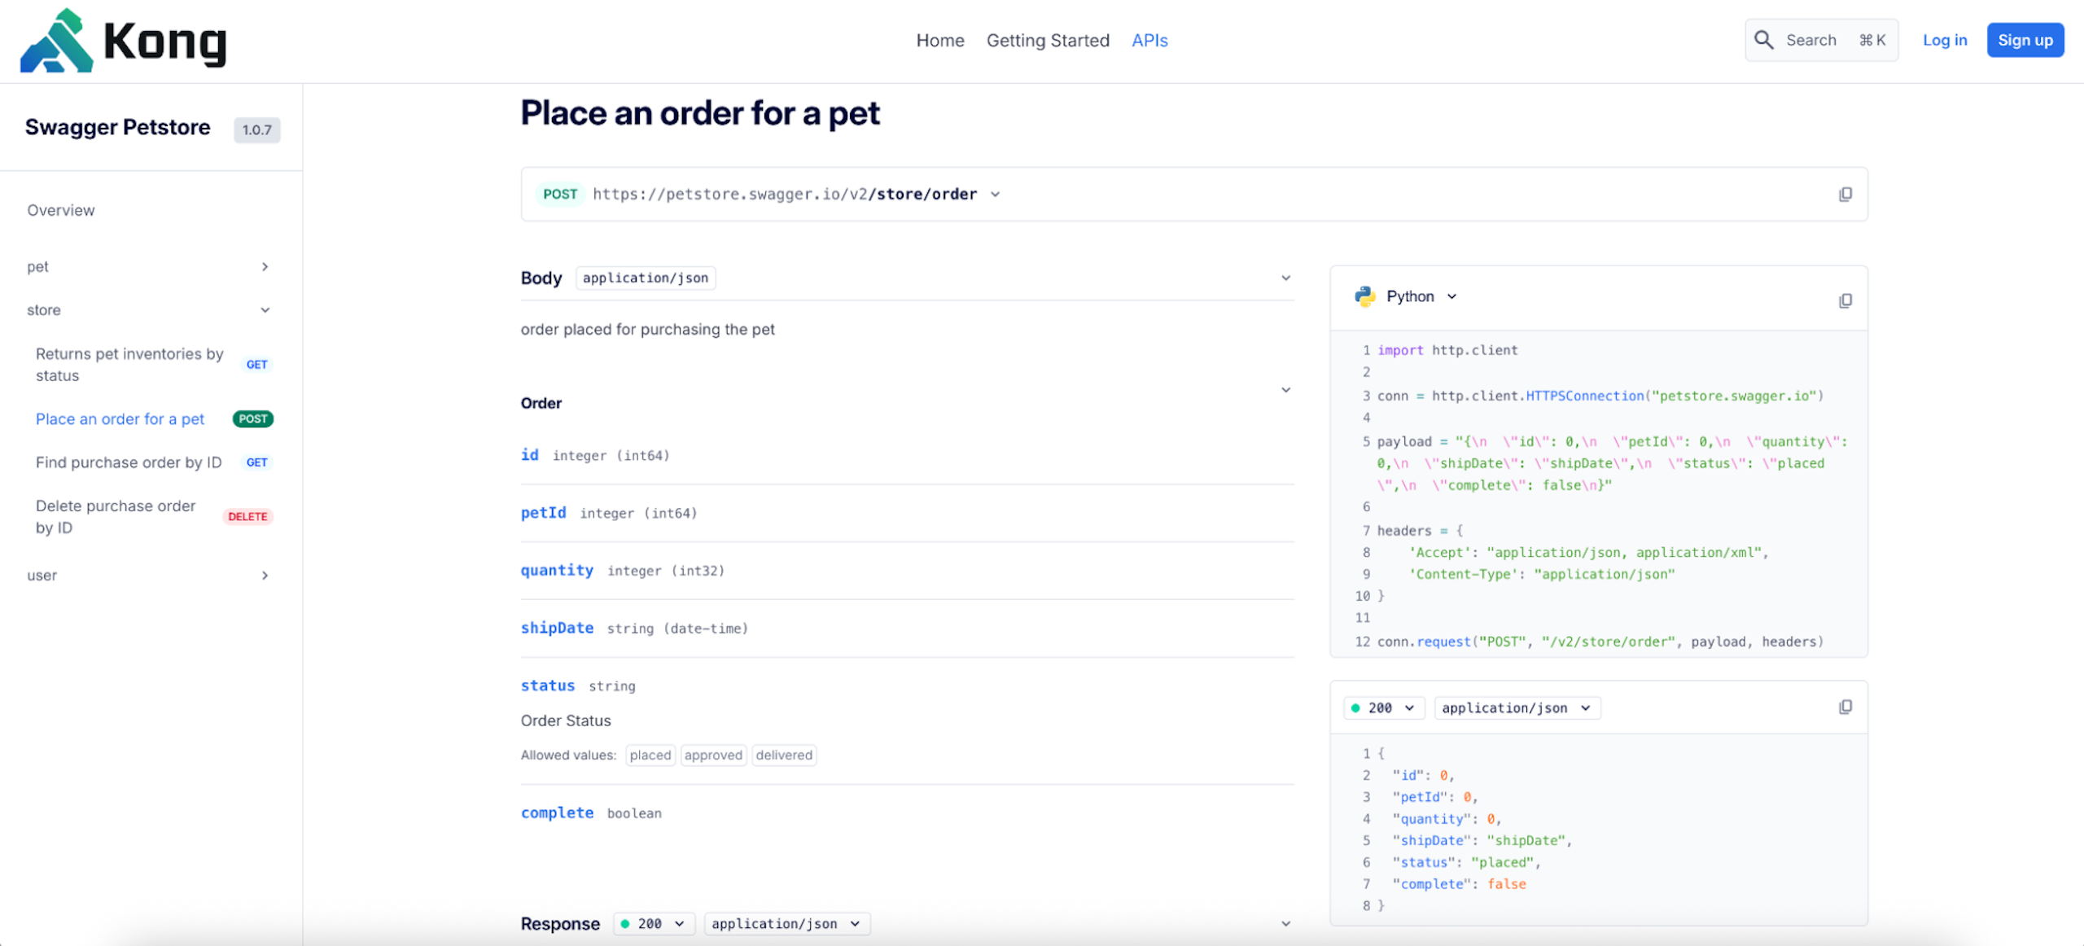2084x946 pixels.
Task: Click the Kong logo
Action: tap(124, 41)
